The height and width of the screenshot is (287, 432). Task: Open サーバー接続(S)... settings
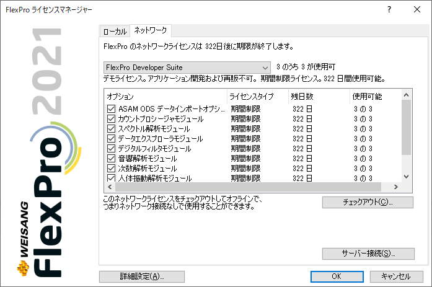click(x=368, y=254)
